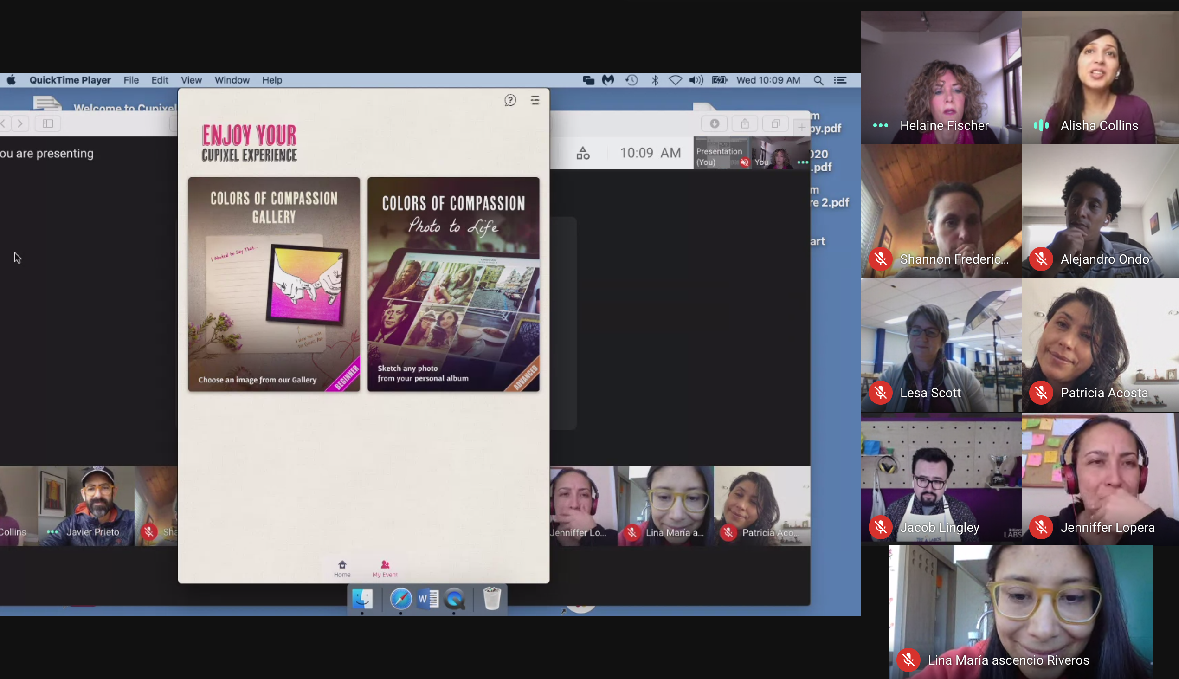Click the Wi-Fi status icon
This screenshot has width=1179, height=679.
click(675, 80)
